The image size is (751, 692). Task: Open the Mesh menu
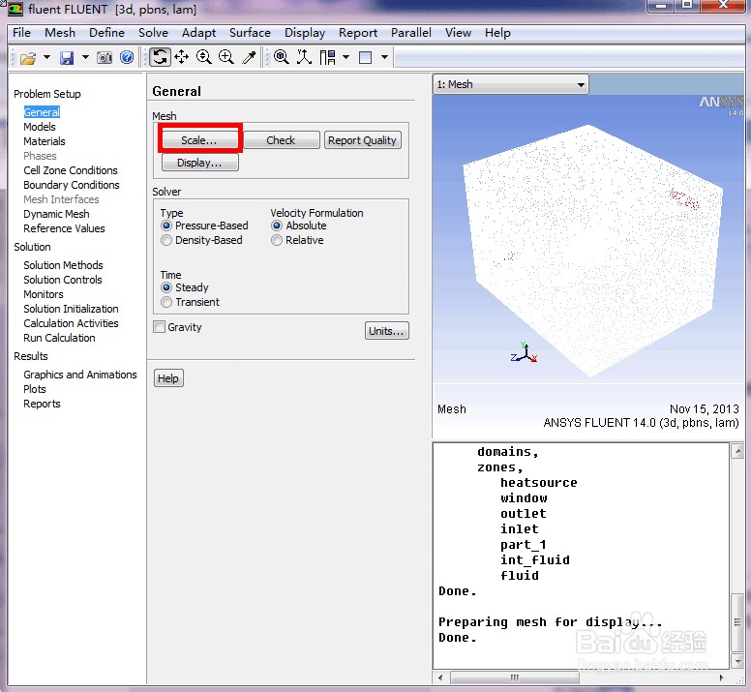[x=60, y=33]
